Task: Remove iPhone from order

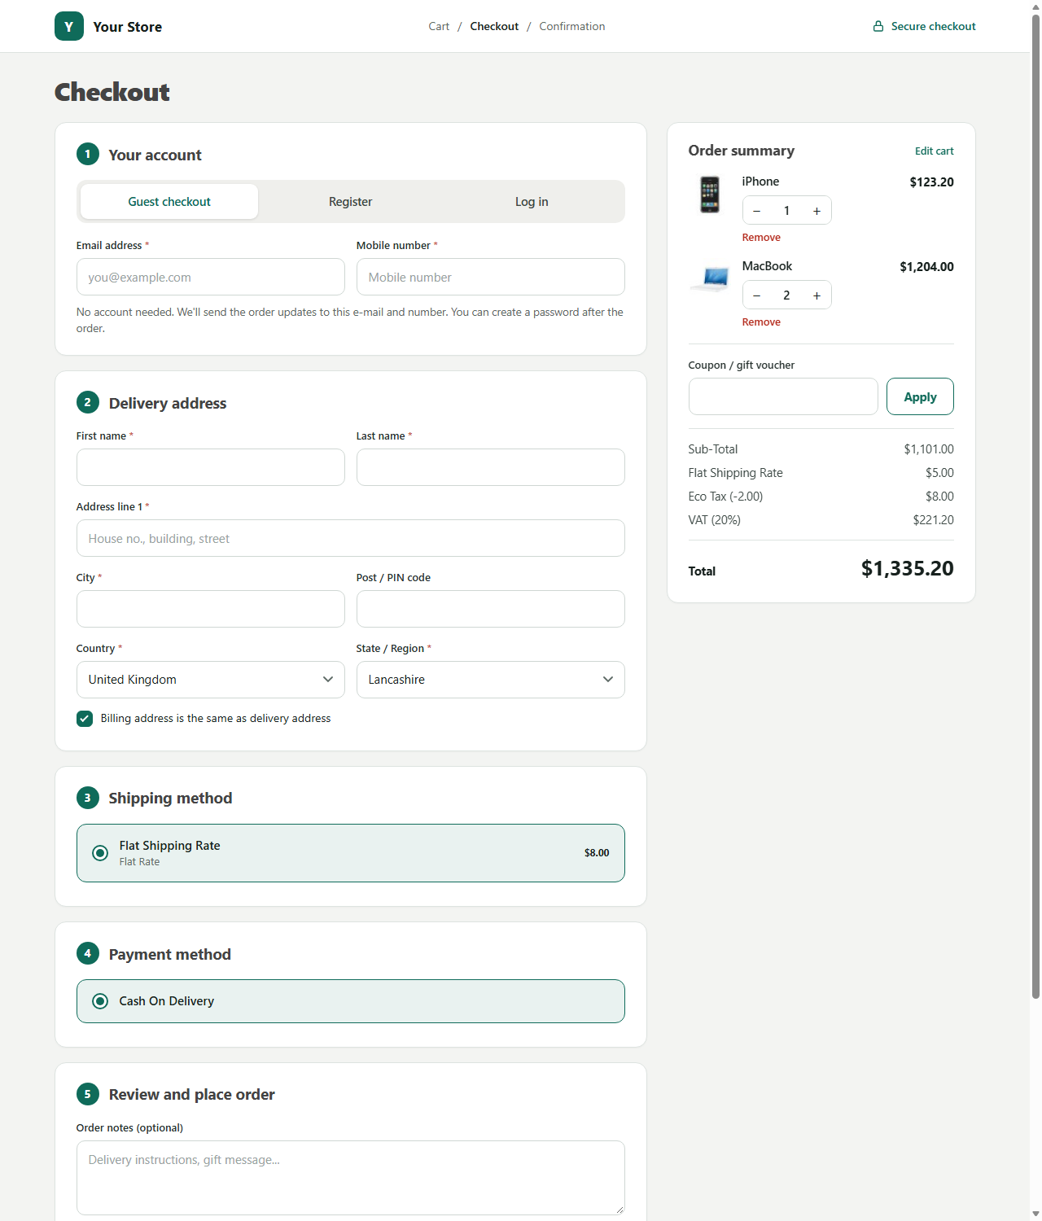Action: tap(761, 238)
